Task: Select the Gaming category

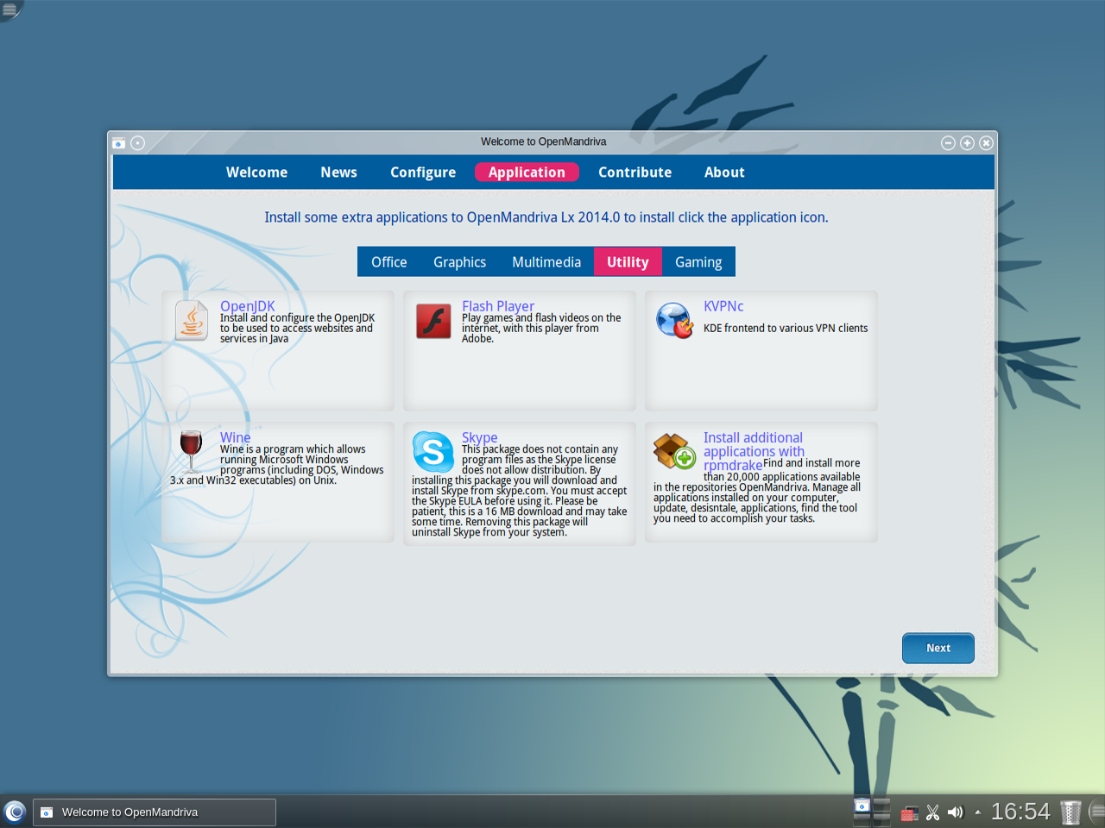Action: (x=698, y=262)
